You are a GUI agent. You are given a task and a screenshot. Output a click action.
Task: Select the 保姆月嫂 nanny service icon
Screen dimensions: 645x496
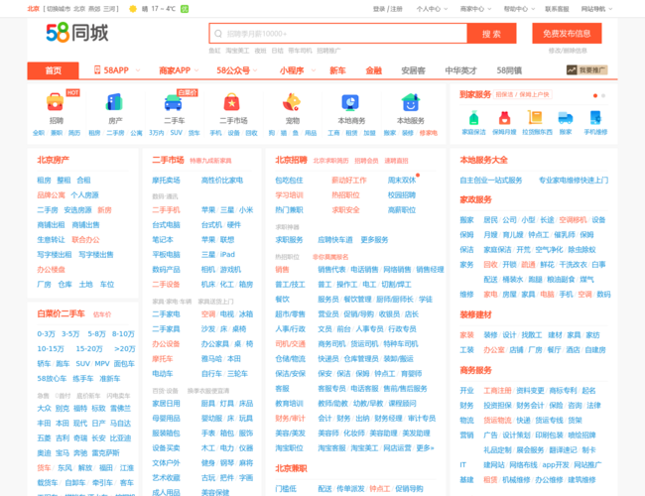(x=505, y=118)
